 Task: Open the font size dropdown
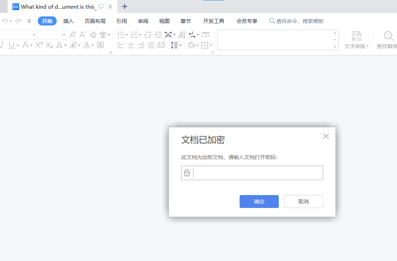[x=64, y=35]
